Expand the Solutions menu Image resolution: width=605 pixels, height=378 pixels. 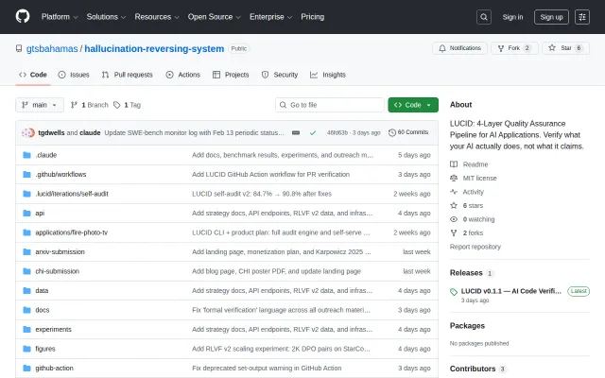click(106, 17)
